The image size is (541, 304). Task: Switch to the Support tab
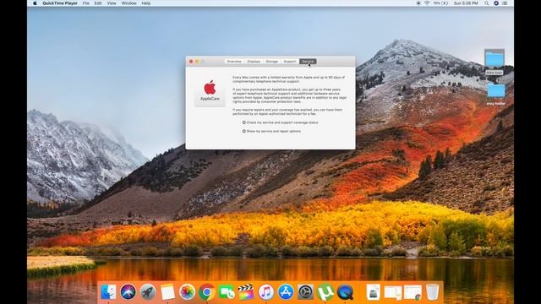click(x=290, y=62)
